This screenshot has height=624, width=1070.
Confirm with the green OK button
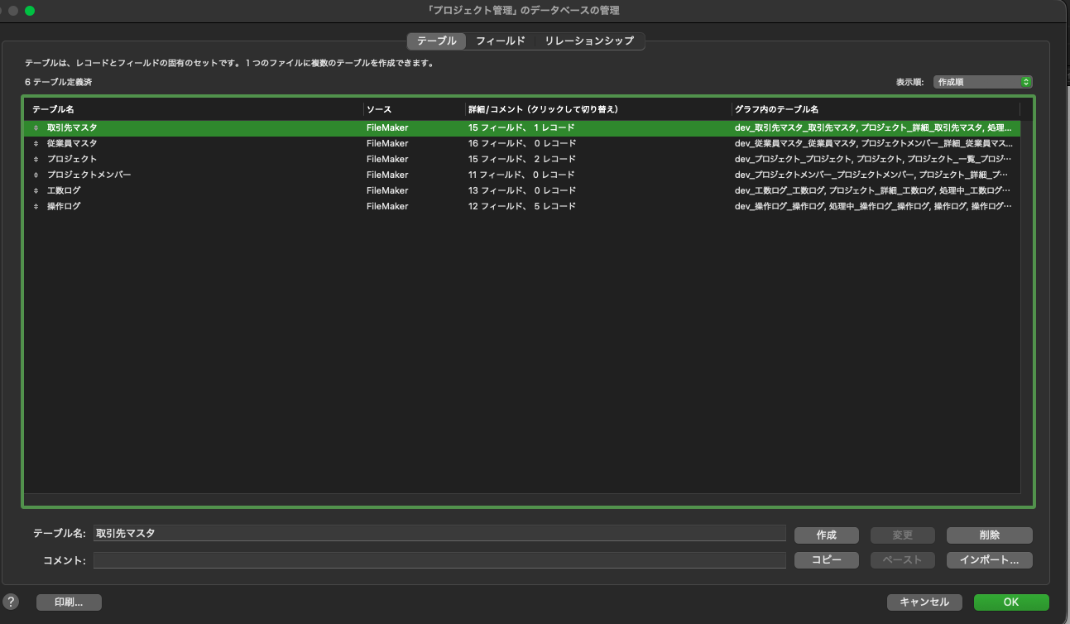click(x=1011, y=602)
